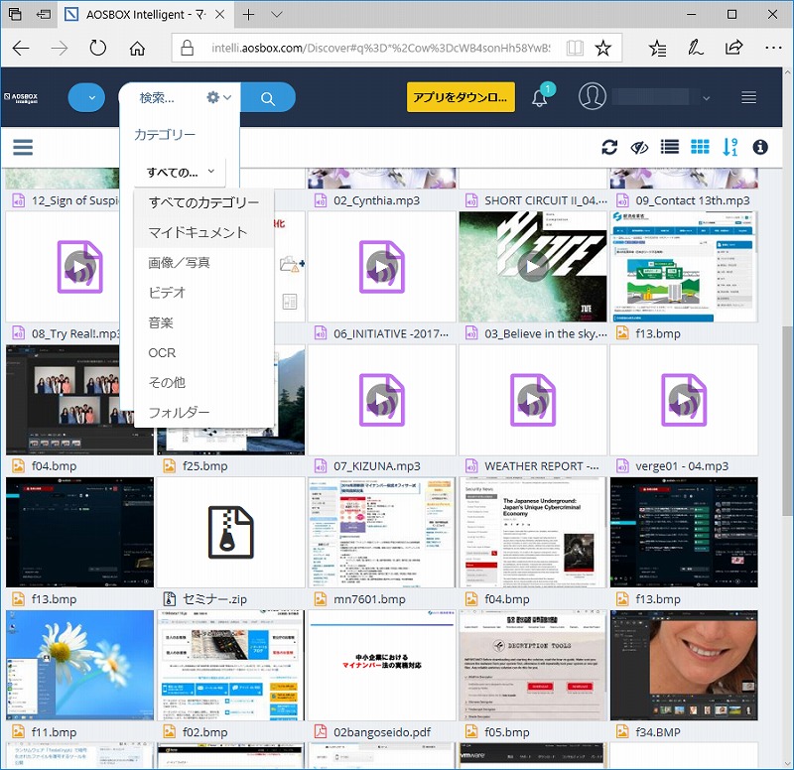Click the add notes pen icon
794x770 pixels.
(x=696, y=48)
